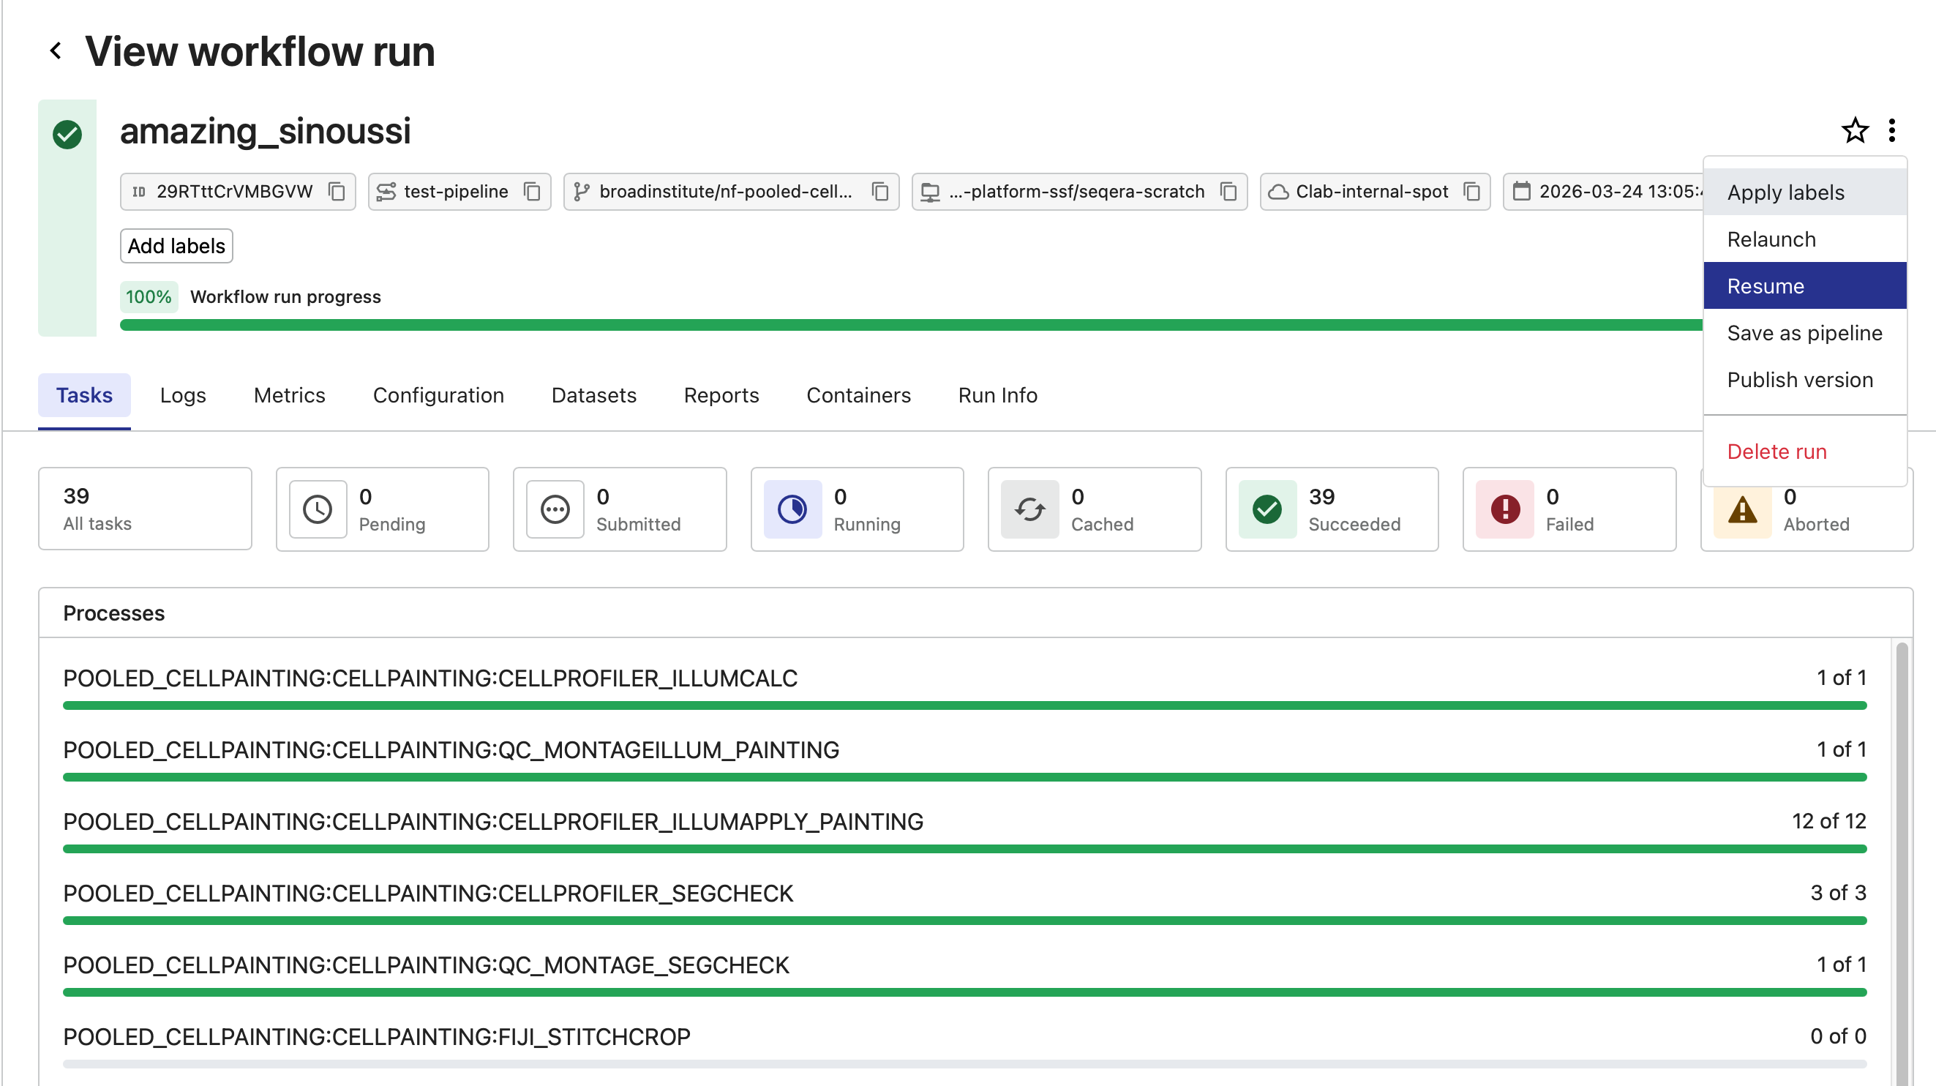Viewport: 1936px width, 1086px height.
Task: Copy the run ID 29RTttCrVMBGVW
Action: click(x=337, y=192)
